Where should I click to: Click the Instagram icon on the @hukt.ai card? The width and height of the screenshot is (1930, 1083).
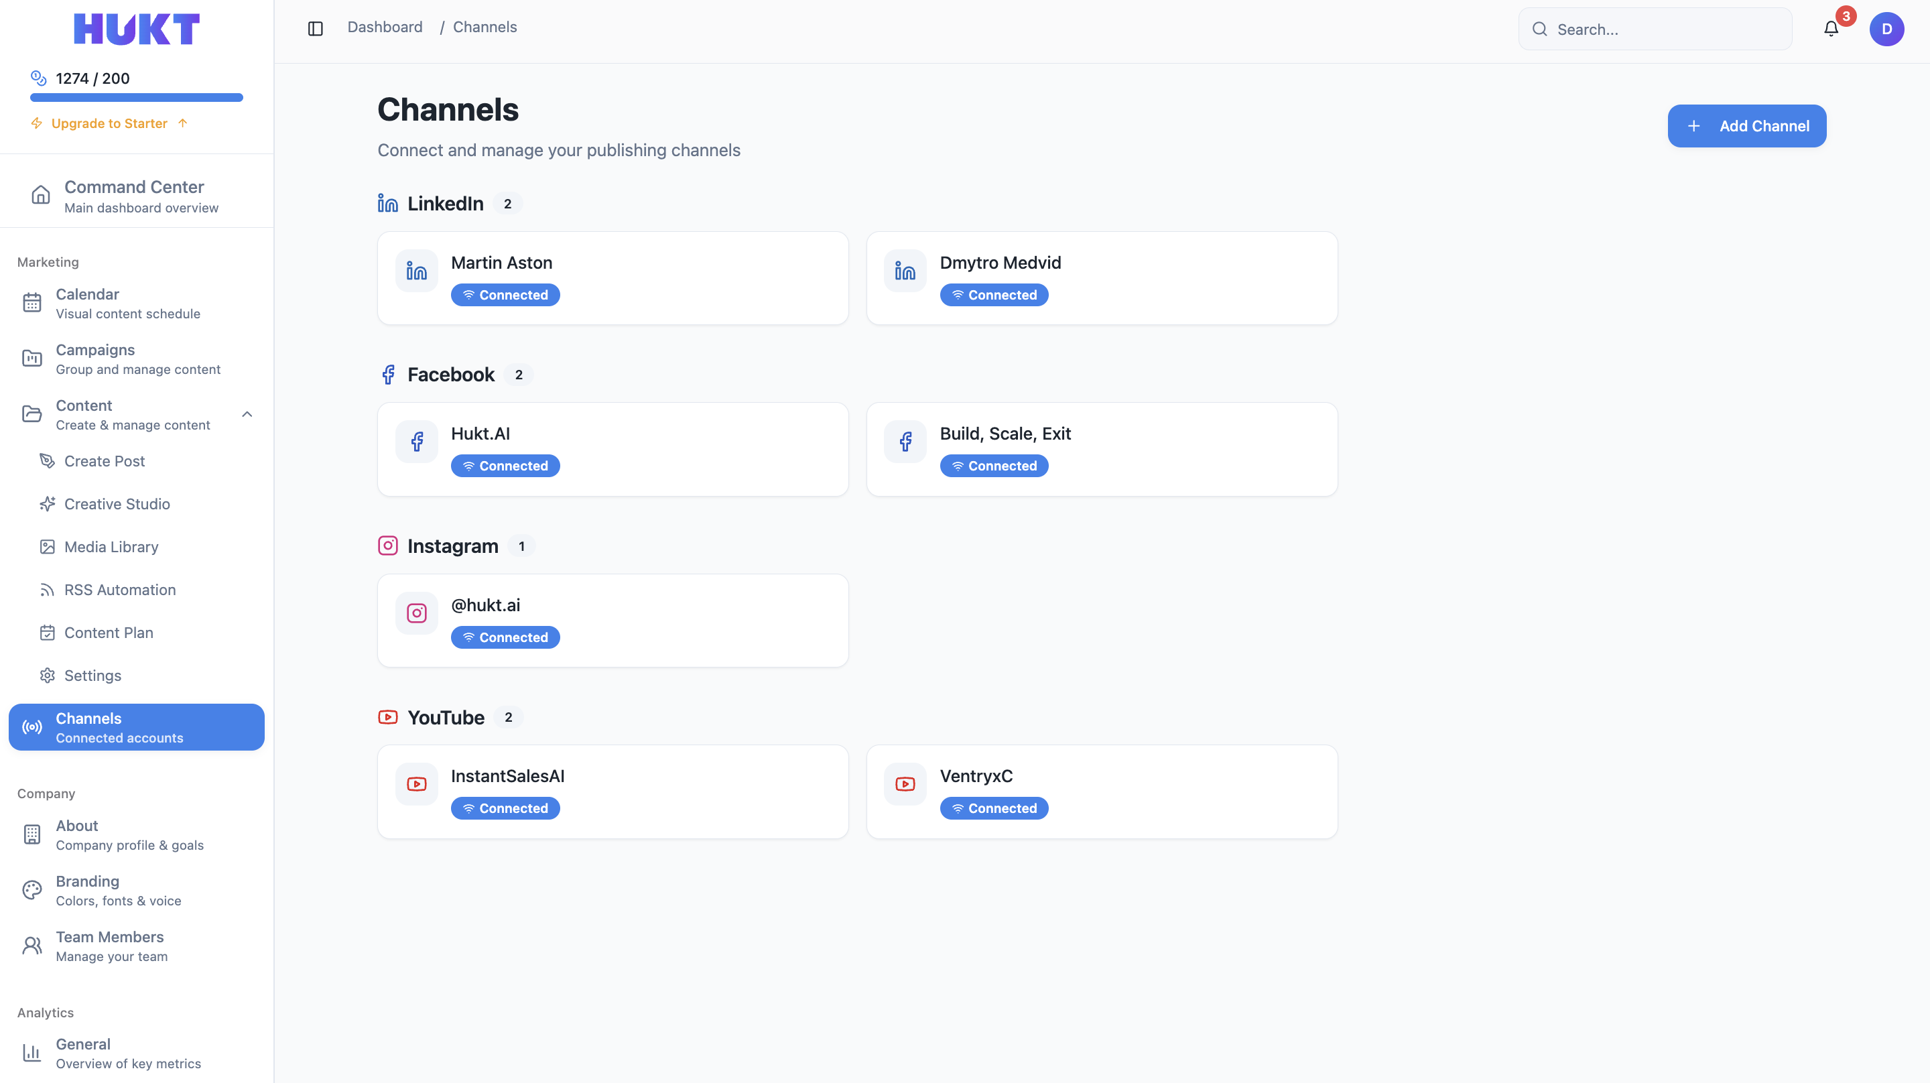click(x=417, y=613)
